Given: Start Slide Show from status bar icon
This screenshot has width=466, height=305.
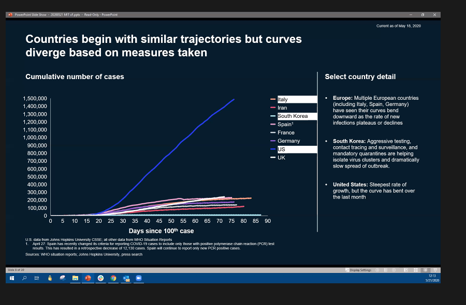Looking at the screenshot, I should pos(435,270).
